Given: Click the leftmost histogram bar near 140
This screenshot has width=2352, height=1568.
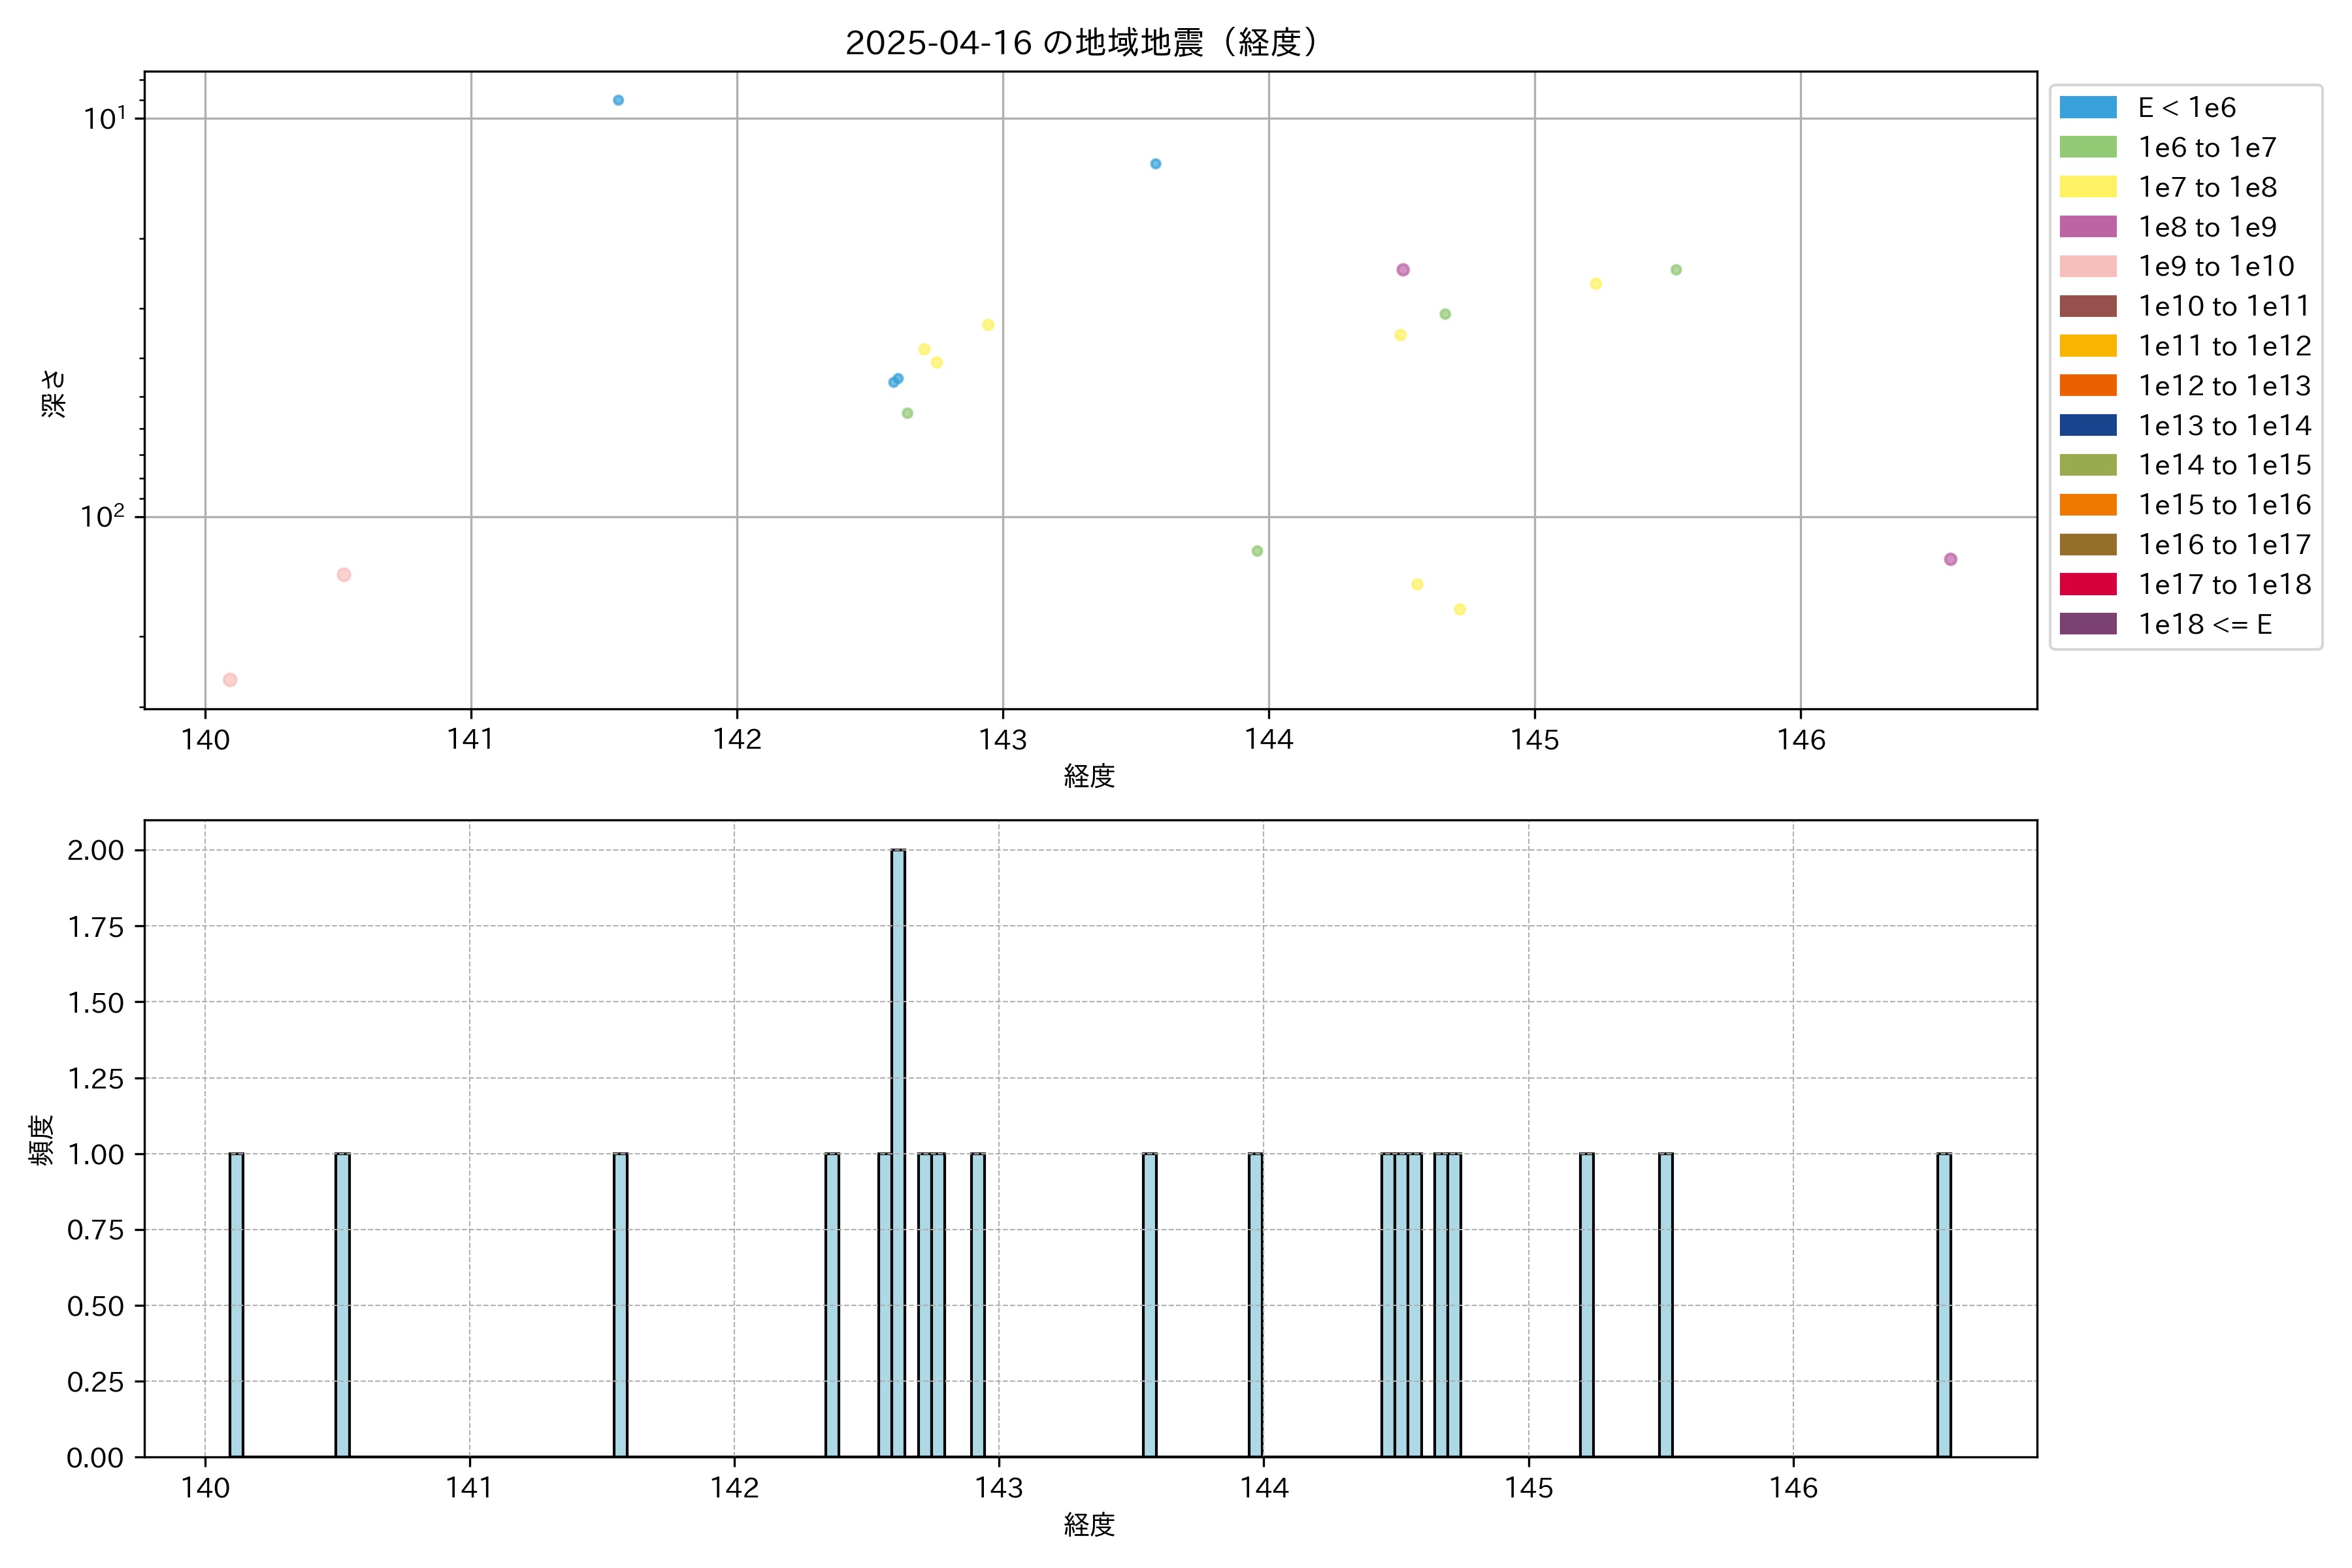Looking at the screenshot, I should click(x=236, y=1304).
